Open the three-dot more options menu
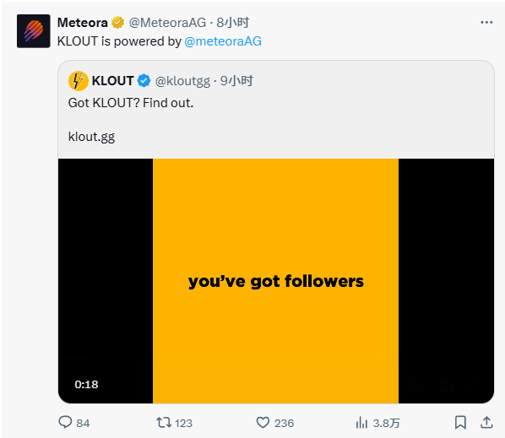 [486, 22]
